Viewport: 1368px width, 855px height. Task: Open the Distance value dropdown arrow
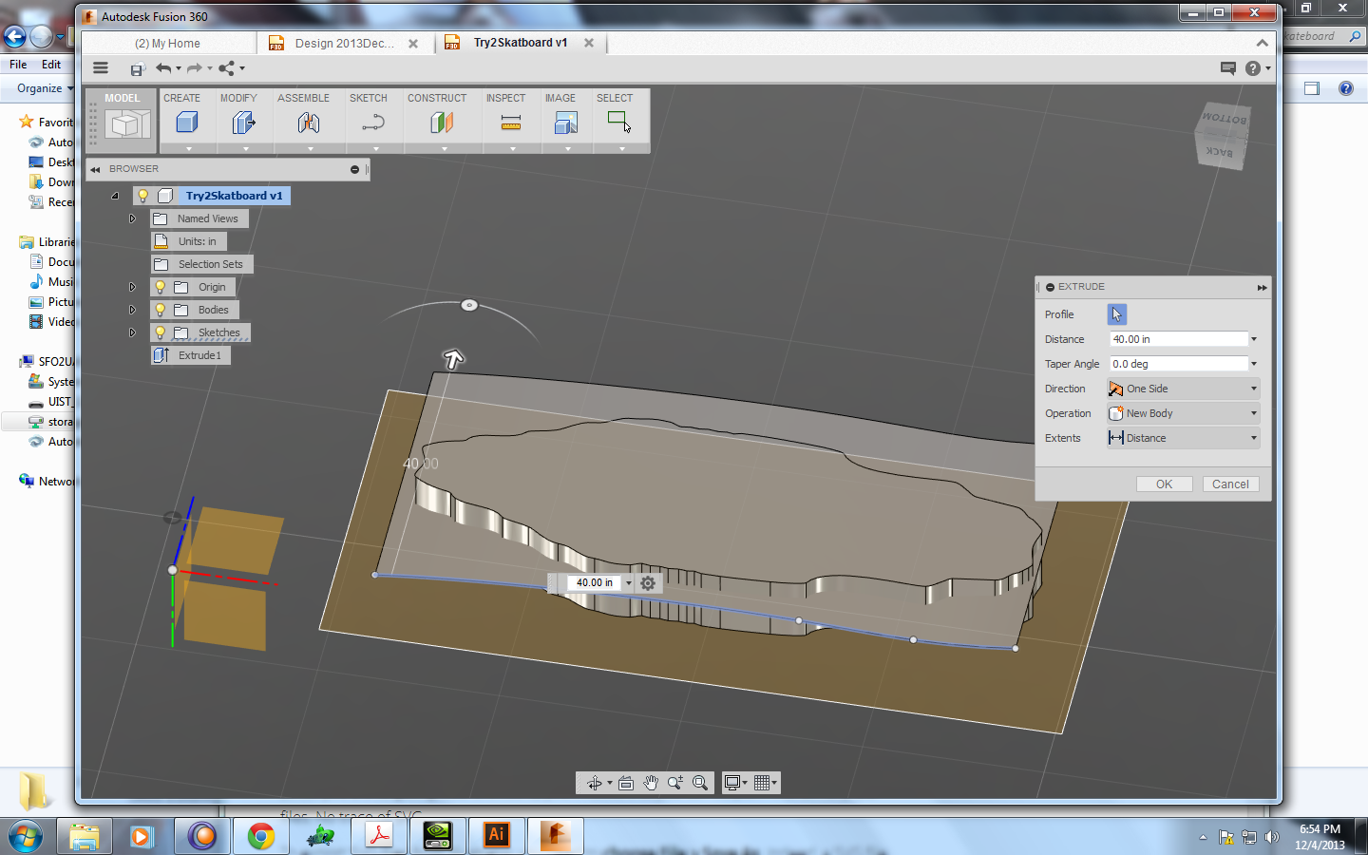(1254, 339)
